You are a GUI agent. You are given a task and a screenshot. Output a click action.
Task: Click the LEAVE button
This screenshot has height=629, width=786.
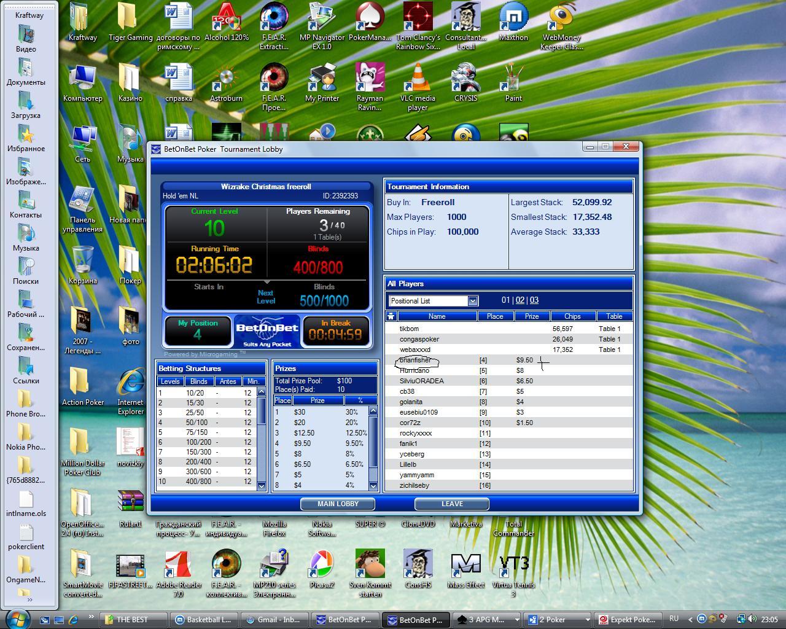pyautogui.click(x=452, y=504)
